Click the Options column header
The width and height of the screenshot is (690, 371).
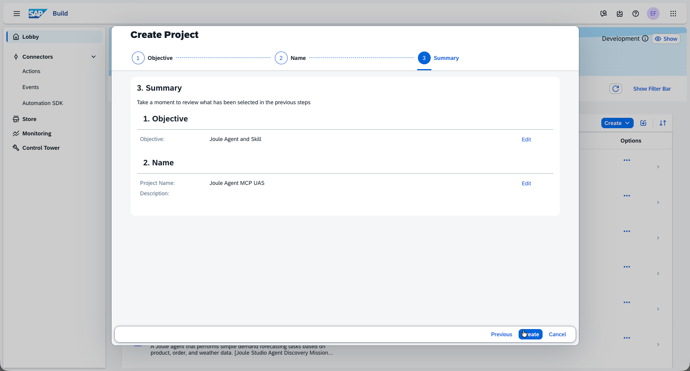[631, 141]
